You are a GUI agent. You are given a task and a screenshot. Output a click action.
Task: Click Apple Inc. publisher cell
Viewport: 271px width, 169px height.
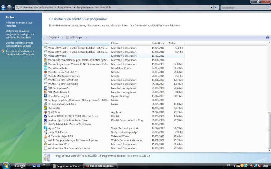click(117, 112)
